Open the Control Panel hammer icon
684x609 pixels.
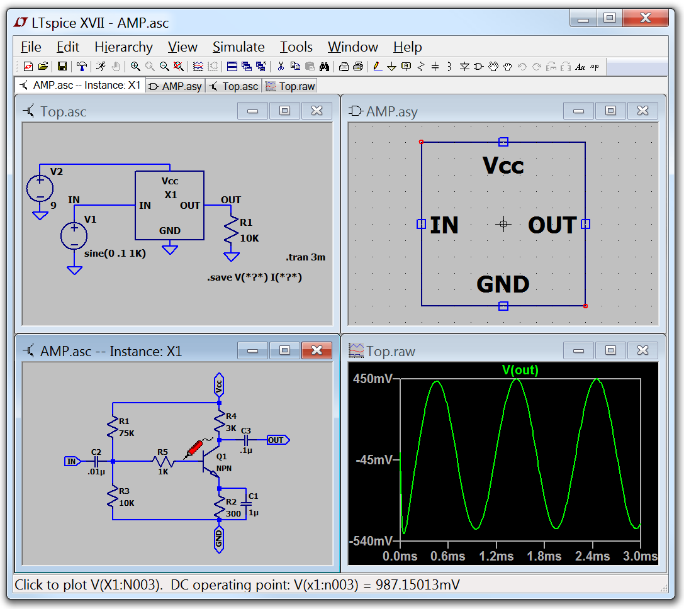tap(82, 66)
